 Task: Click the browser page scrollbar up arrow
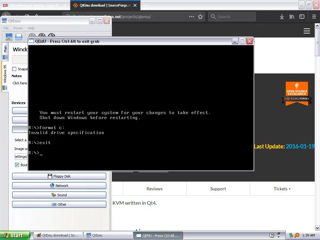(317, 26)
